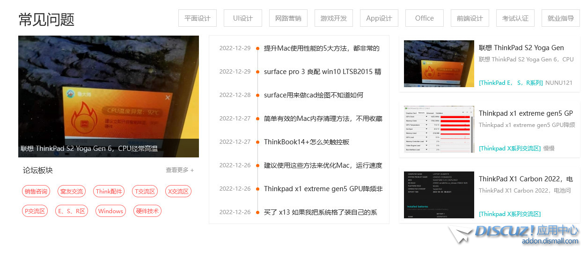Click date 2022-12-28 beside the surface cad post
The height and width of the screenshot is (253, 587).
tap(235, 95)
